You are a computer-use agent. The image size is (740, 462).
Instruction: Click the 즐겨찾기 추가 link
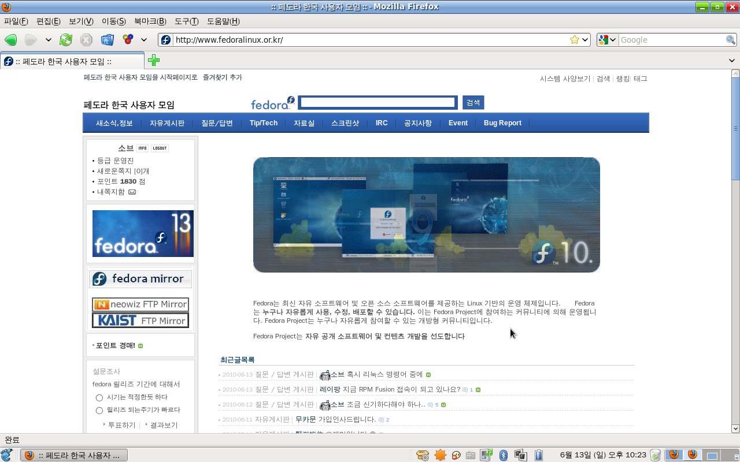click(x=223, y=77)
